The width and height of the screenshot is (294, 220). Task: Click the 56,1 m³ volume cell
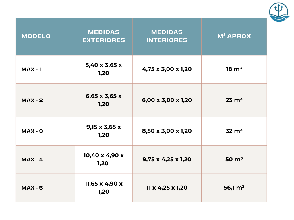[234, 188]
